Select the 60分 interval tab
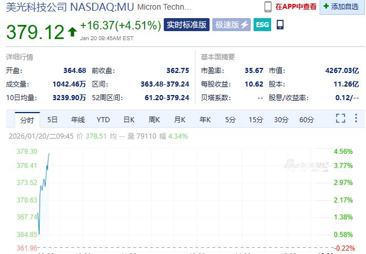The image size is (366, 254). pos(307,120)
